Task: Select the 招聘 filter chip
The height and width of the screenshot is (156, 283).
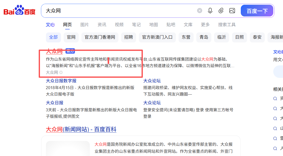Action: point(129,37)
